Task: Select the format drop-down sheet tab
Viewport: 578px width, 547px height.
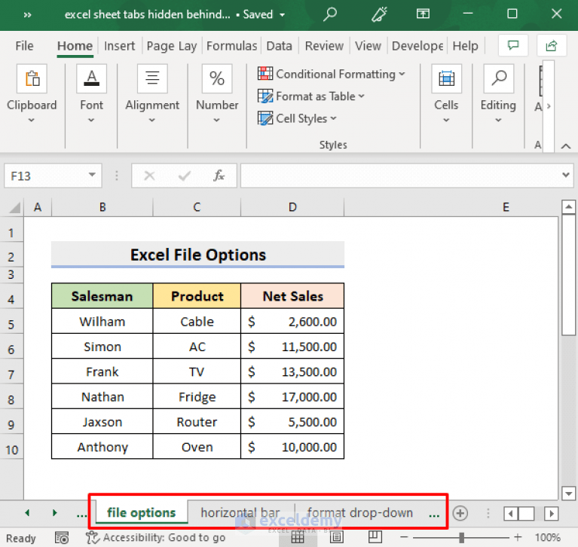Action: (359, 513)
